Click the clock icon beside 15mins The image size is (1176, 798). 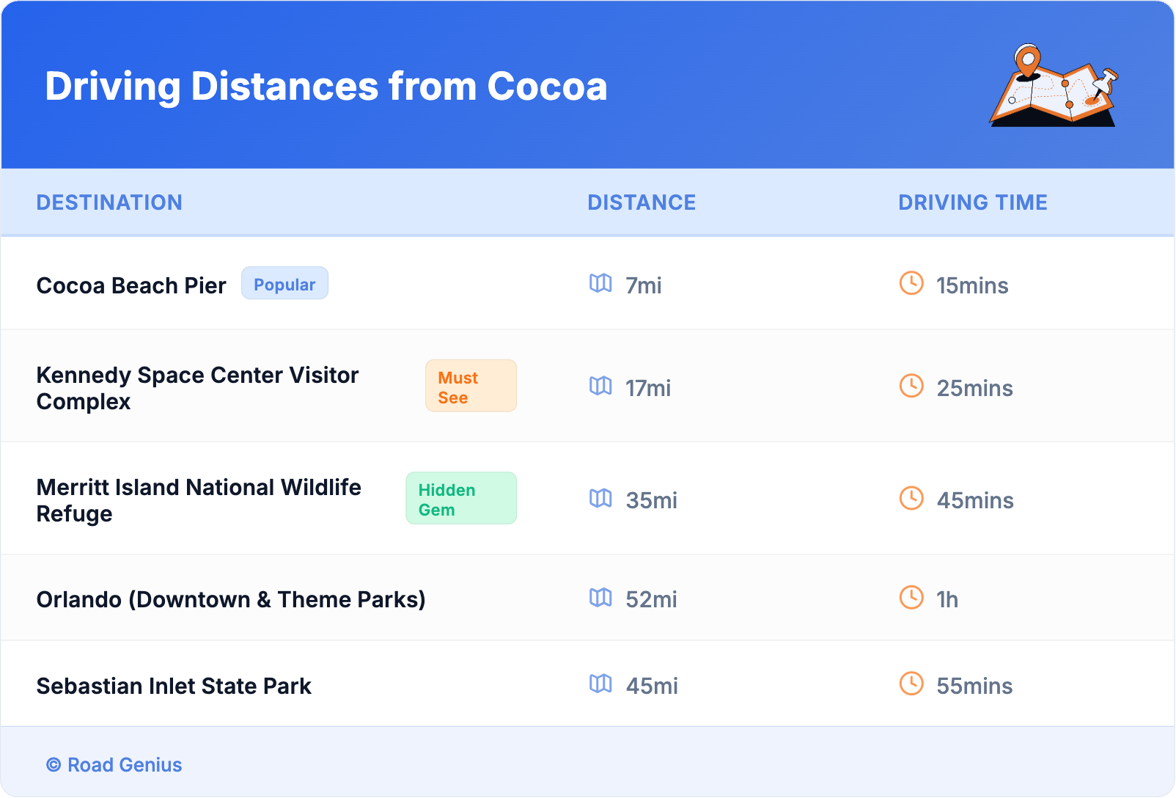coord(911,283)
